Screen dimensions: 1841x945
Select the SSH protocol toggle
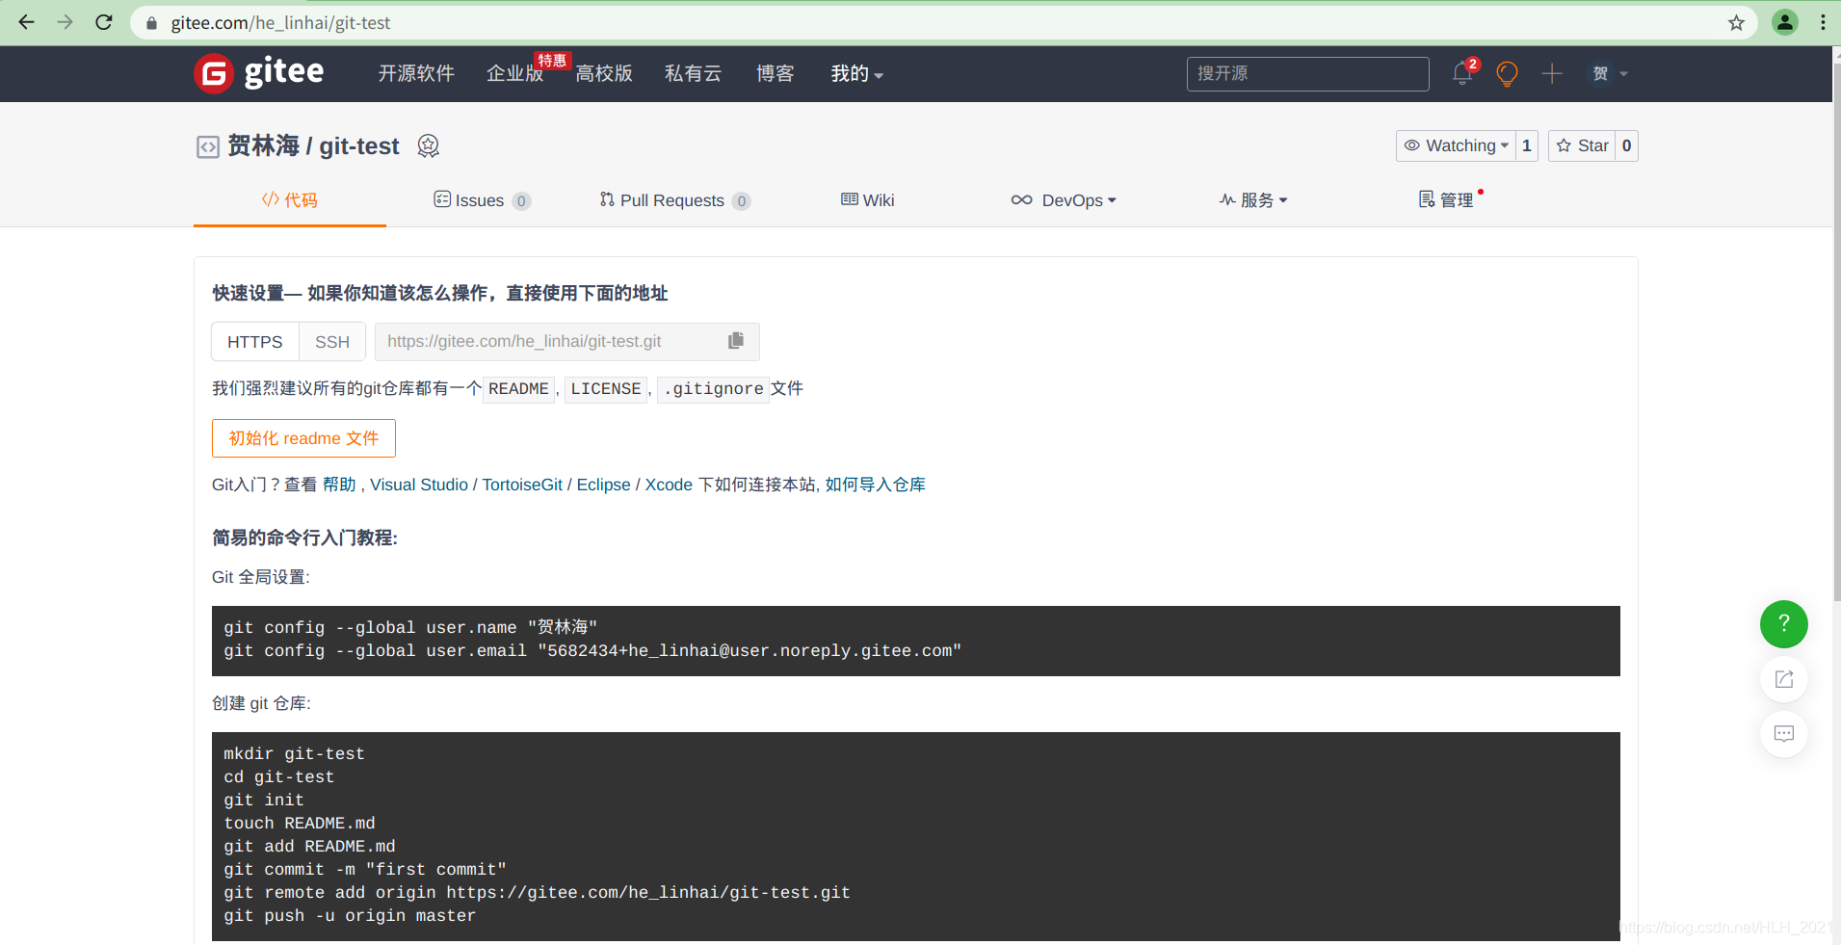[x=332, y=342]
